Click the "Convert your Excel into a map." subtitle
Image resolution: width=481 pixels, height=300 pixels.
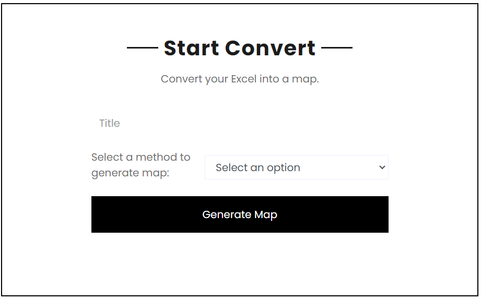click(x=240, y=79)
